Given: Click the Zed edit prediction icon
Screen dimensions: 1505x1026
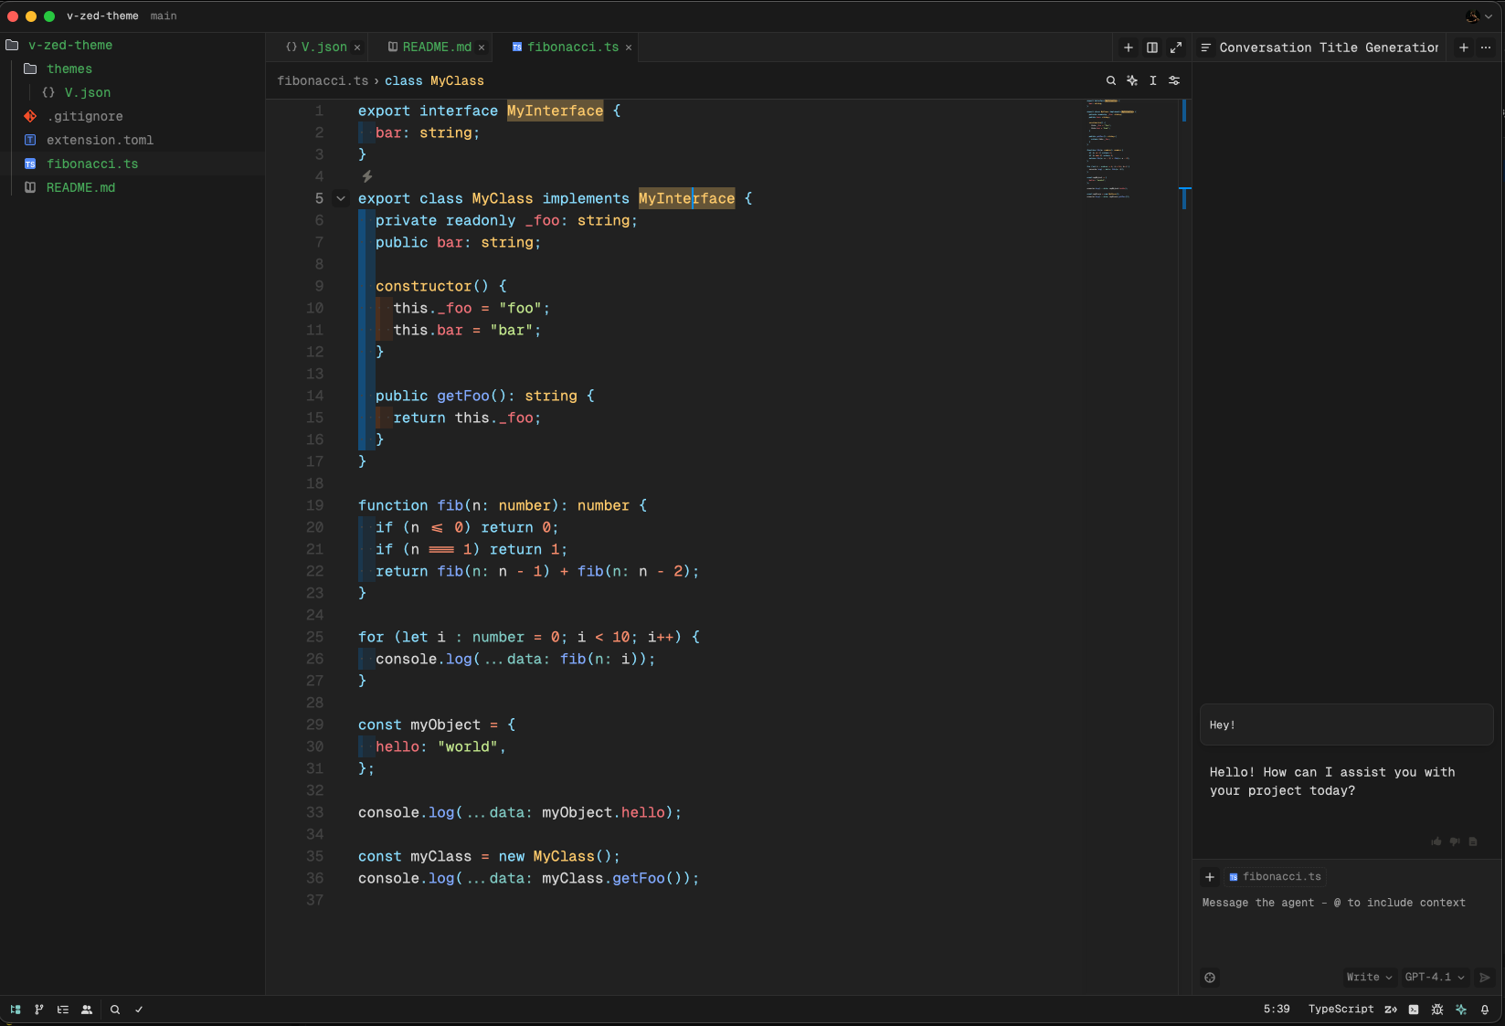Looking at the screenshot, I should click(x=1391, y=1010).
